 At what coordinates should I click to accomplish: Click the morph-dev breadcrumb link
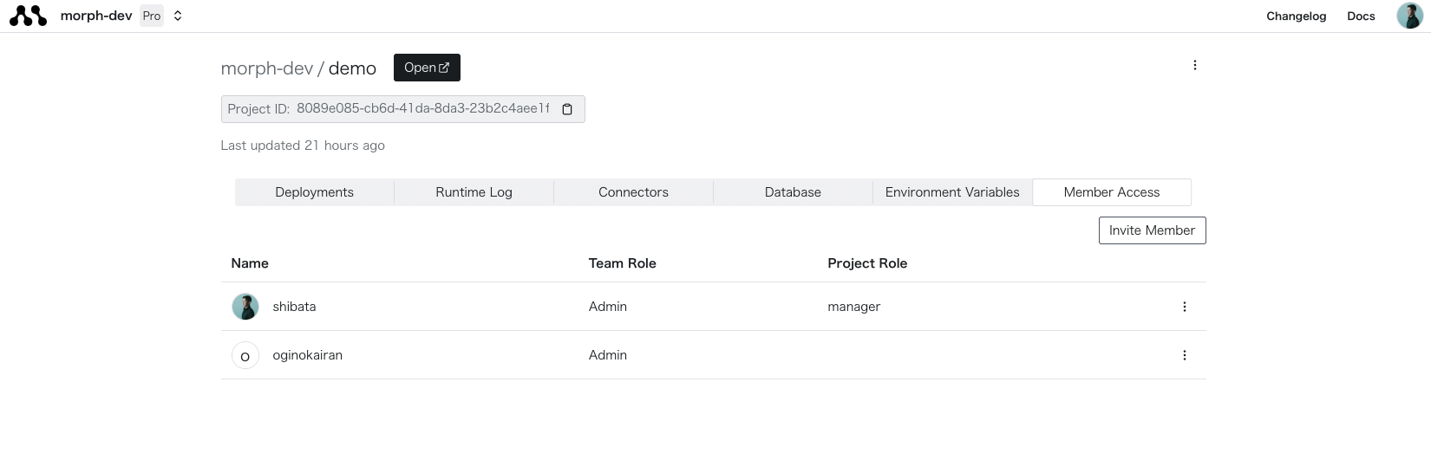pos(266,68)
